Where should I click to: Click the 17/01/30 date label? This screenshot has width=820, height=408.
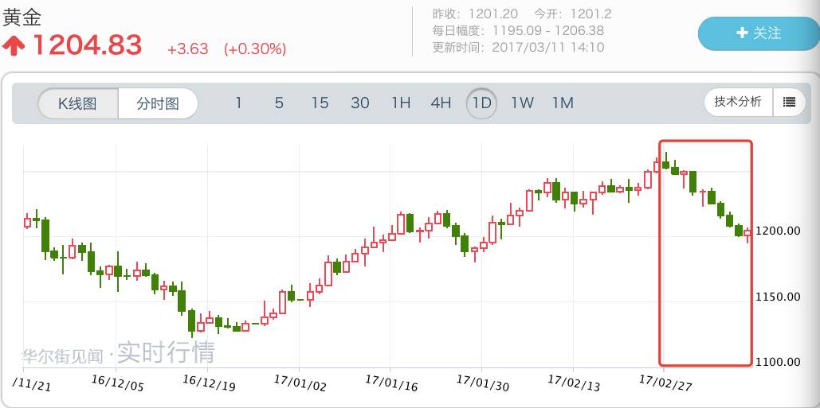coord(482,383)
